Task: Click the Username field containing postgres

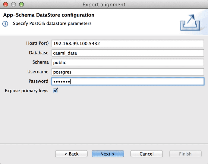Action: click(128, 72)
